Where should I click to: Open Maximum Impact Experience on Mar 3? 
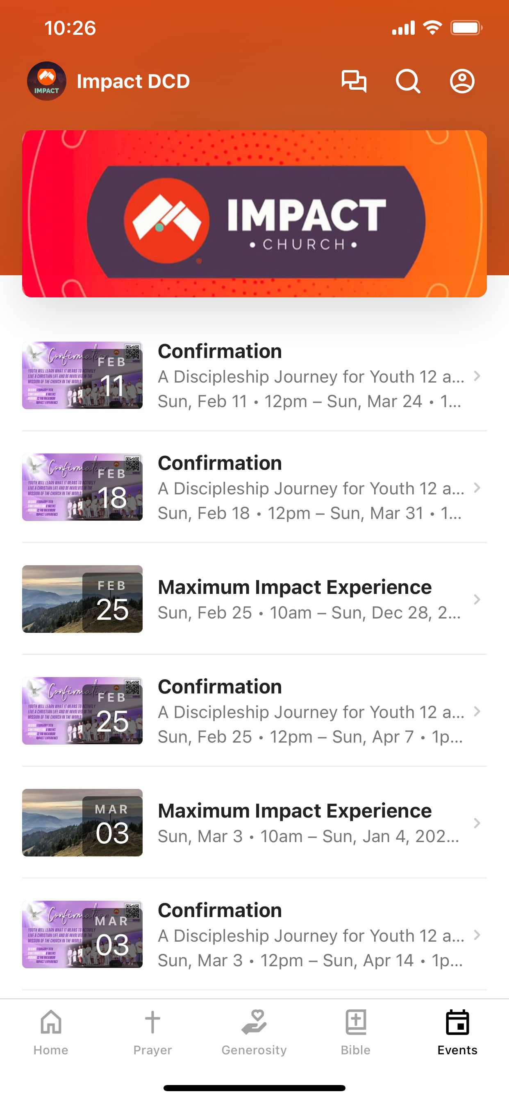pyautogui.click(x=254, y=823)
